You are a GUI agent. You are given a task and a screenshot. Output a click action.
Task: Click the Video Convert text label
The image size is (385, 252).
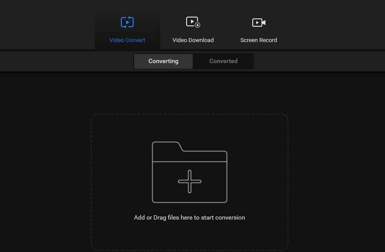(x=127, y=40)
